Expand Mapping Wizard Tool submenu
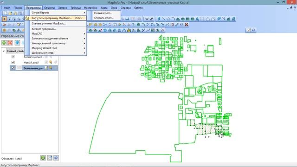The image size is (297, 167). (x=84, y=48)
